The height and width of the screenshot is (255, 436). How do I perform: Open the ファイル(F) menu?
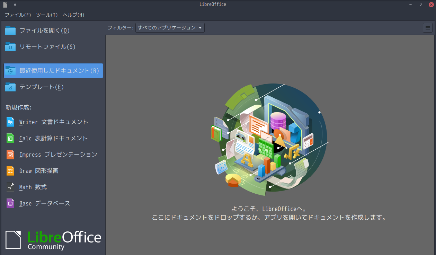(x=18, y=15)
